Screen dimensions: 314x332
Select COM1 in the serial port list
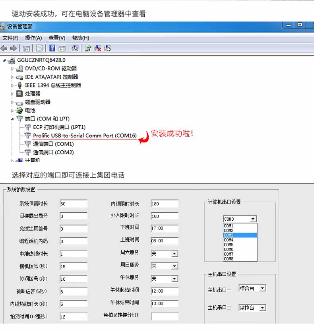click(240, 226)
